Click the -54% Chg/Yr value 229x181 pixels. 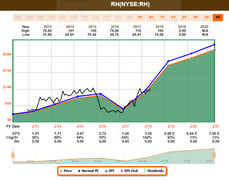coord(125,137)
